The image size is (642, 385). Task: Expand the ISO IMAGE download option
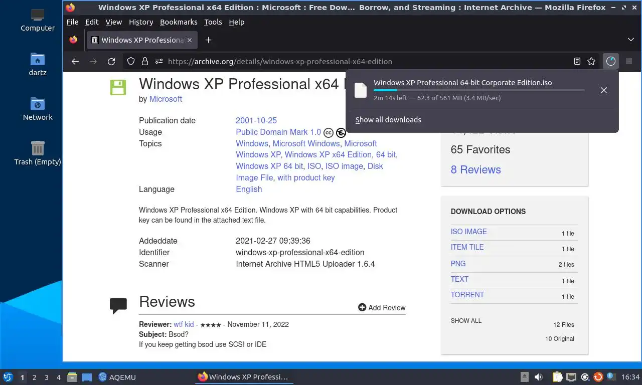coord(468,232)
